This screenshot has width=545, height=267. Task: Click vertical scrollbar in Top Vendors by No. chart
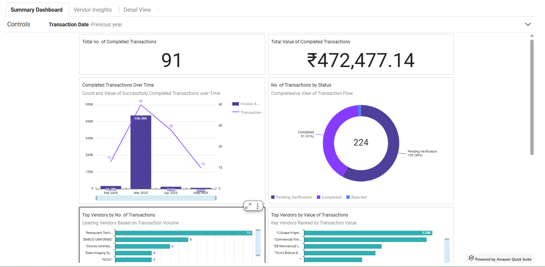pos(258,243)
